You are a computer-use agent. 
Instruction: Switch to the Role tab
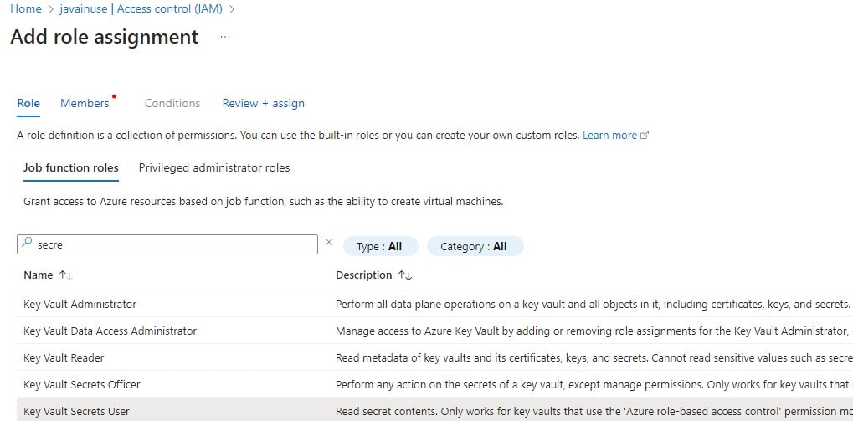coord(28,103)
